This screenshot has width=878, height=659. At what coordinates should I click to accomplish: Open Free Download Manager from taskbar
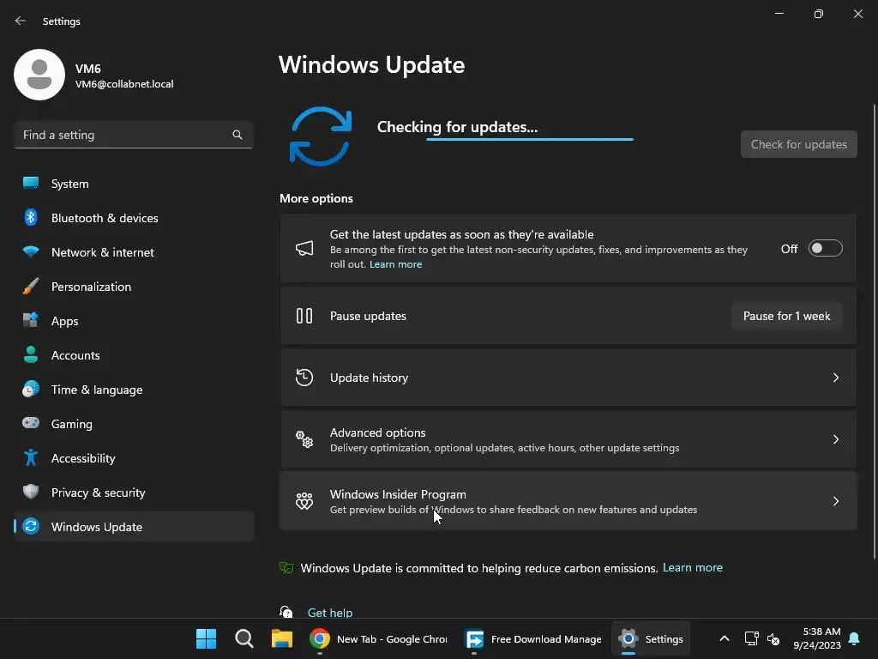tap(534, 638)
